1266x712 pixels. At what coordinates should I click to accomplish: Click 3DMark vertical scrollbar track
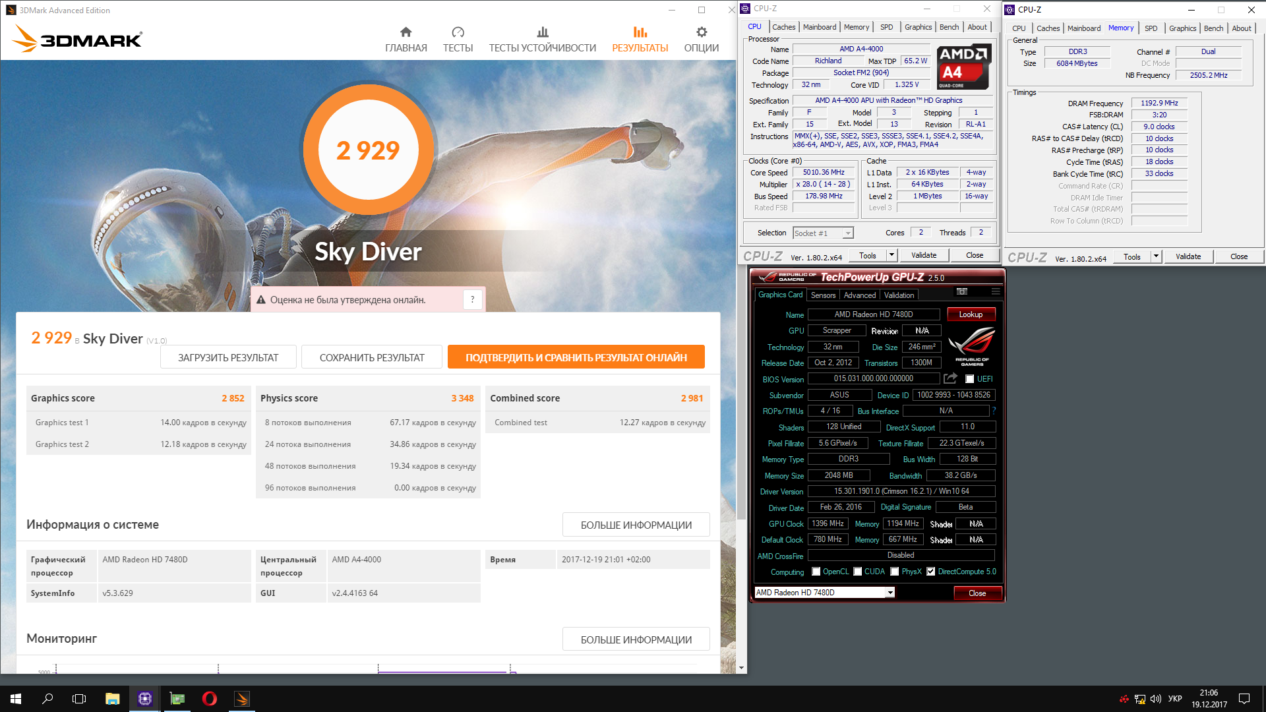click(741, 590)
